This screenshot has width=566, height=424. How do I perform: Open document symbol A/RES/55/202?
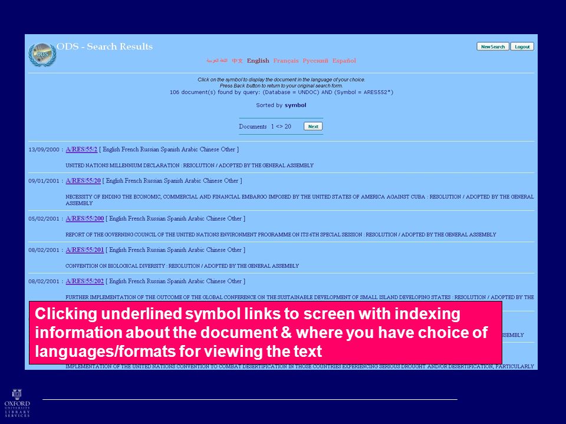coord(85,281)
